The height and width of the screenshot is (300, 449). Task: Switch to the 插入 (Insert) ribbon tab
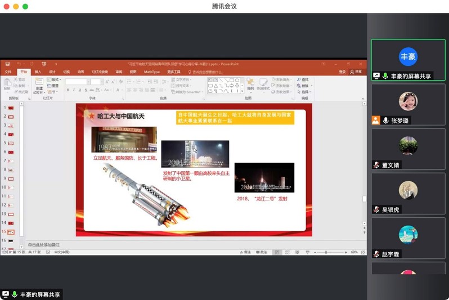(x=38, y=72)
